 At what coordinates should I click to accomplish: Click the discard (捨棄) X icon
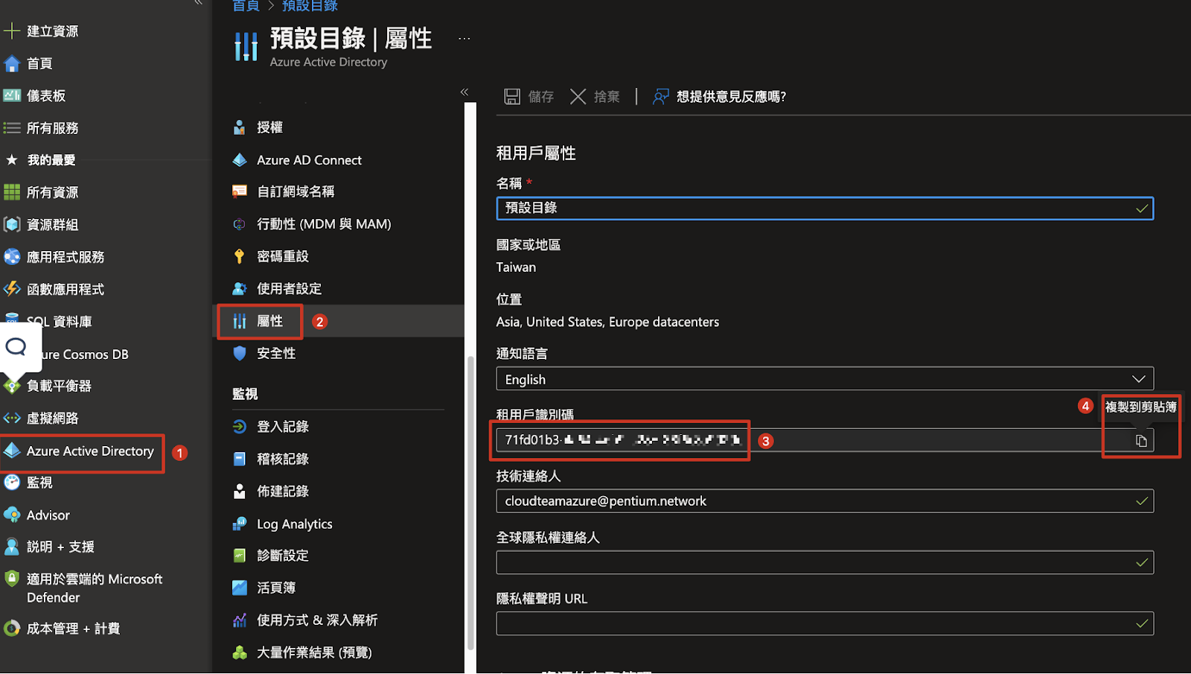point(578,97)
